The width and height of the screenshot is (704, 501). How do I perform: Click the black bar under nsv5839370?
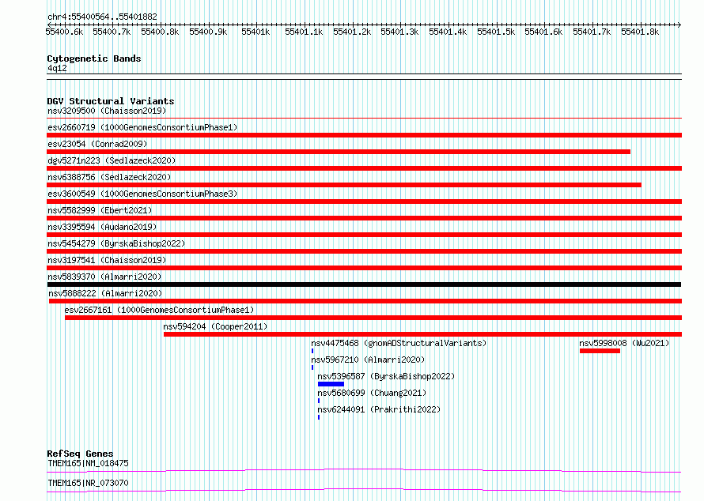364,284
